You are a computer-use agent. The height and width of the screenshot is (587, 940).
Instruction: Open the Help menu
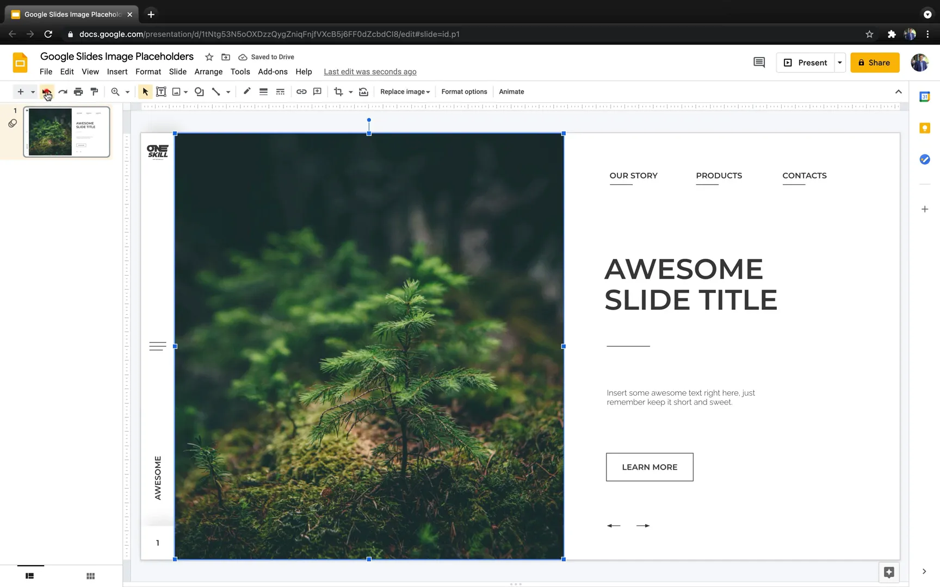point(304,72)
